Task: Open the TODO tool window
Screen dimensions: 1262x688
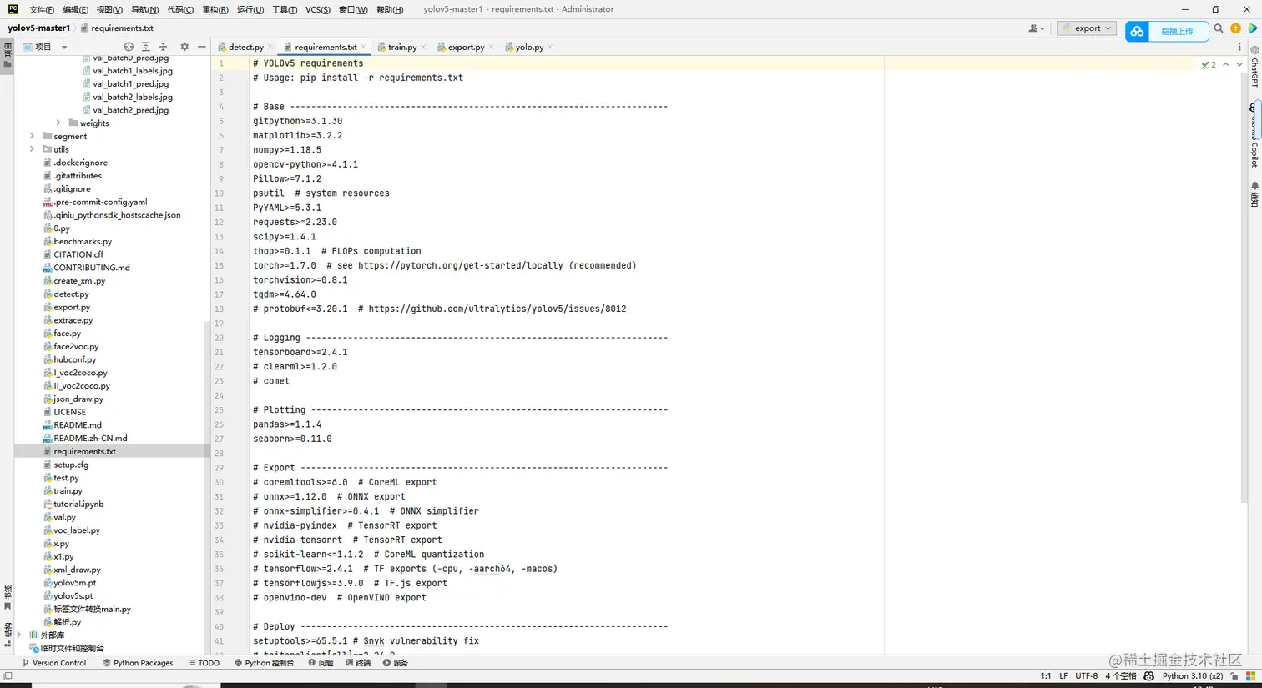Action: (x=204, y=663)
